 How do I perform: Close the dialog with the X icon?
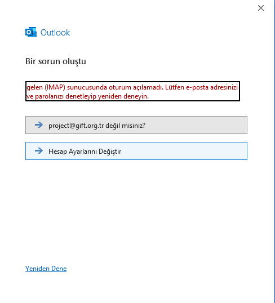(261, 8)
